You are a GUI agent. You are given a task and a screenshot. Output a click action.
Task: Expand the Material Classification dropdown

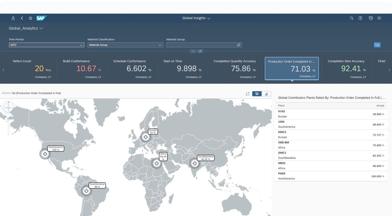[160, 45]
